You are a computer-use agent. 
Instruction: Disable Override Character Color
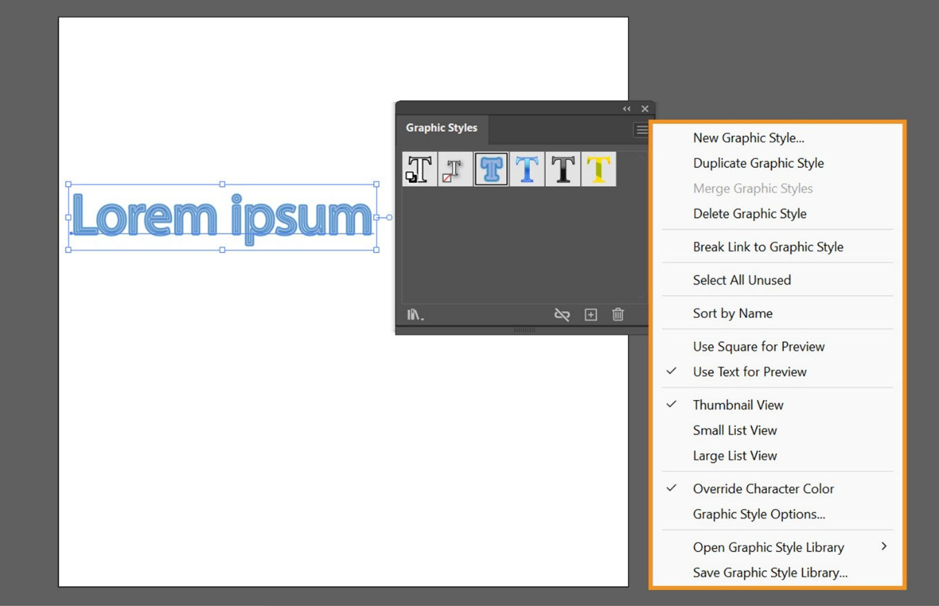763,489
